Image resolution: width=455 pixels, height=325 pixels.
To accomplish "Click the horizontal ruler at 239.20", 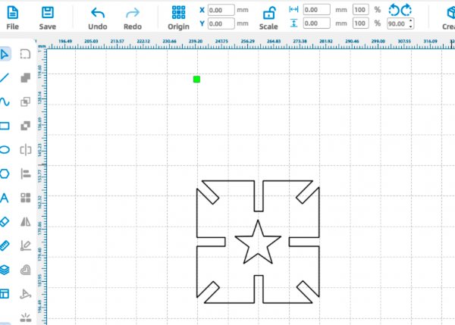I will coord(196,42).
